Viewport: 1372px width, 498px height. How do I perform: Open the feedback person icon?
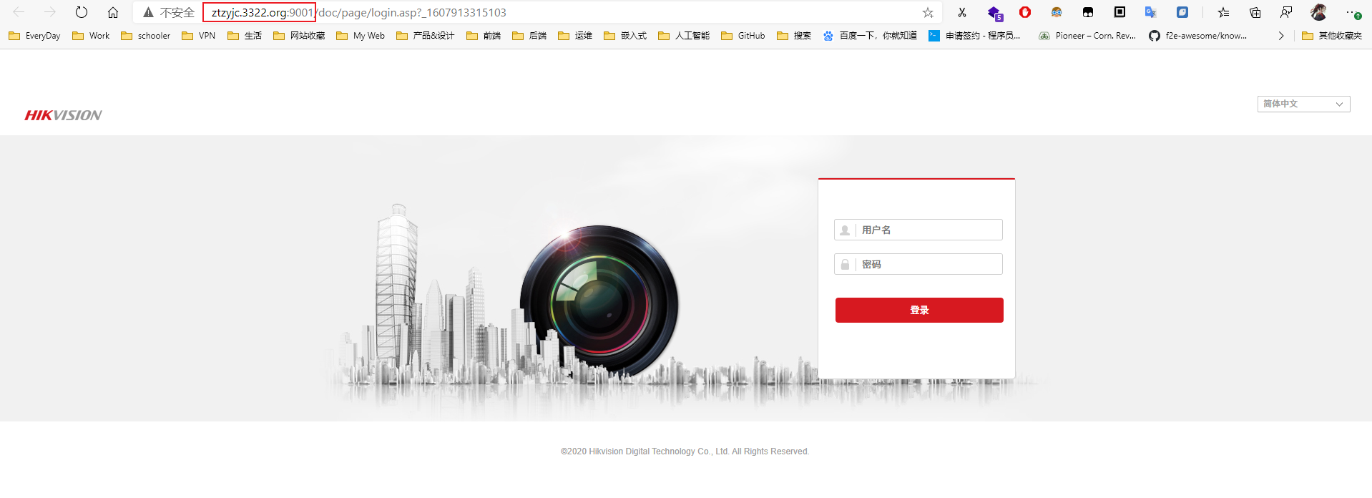[x=1286, y=12]
